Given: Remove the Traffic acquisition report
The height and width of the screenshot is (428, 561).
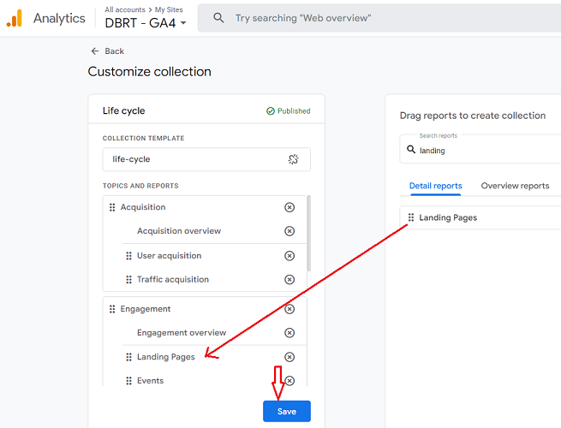Looking at the screenshot, I should pos(289,279).
